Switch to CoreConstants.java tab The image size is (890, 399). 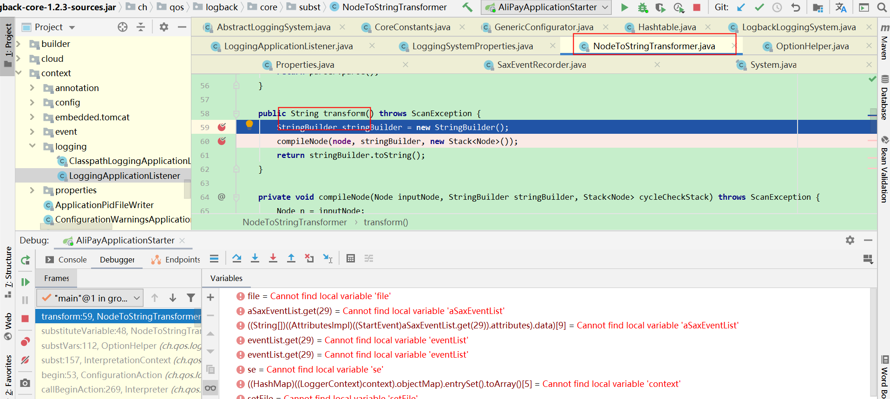[412, 27]
